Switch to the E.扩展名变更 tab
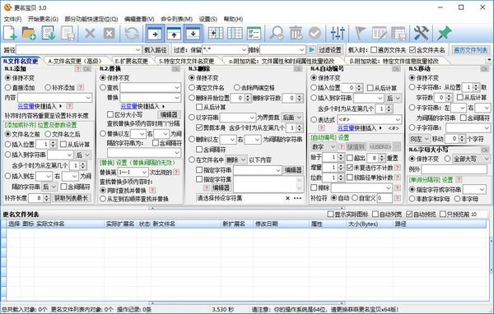This screenshot has height=314, width=494. point(131,61)
